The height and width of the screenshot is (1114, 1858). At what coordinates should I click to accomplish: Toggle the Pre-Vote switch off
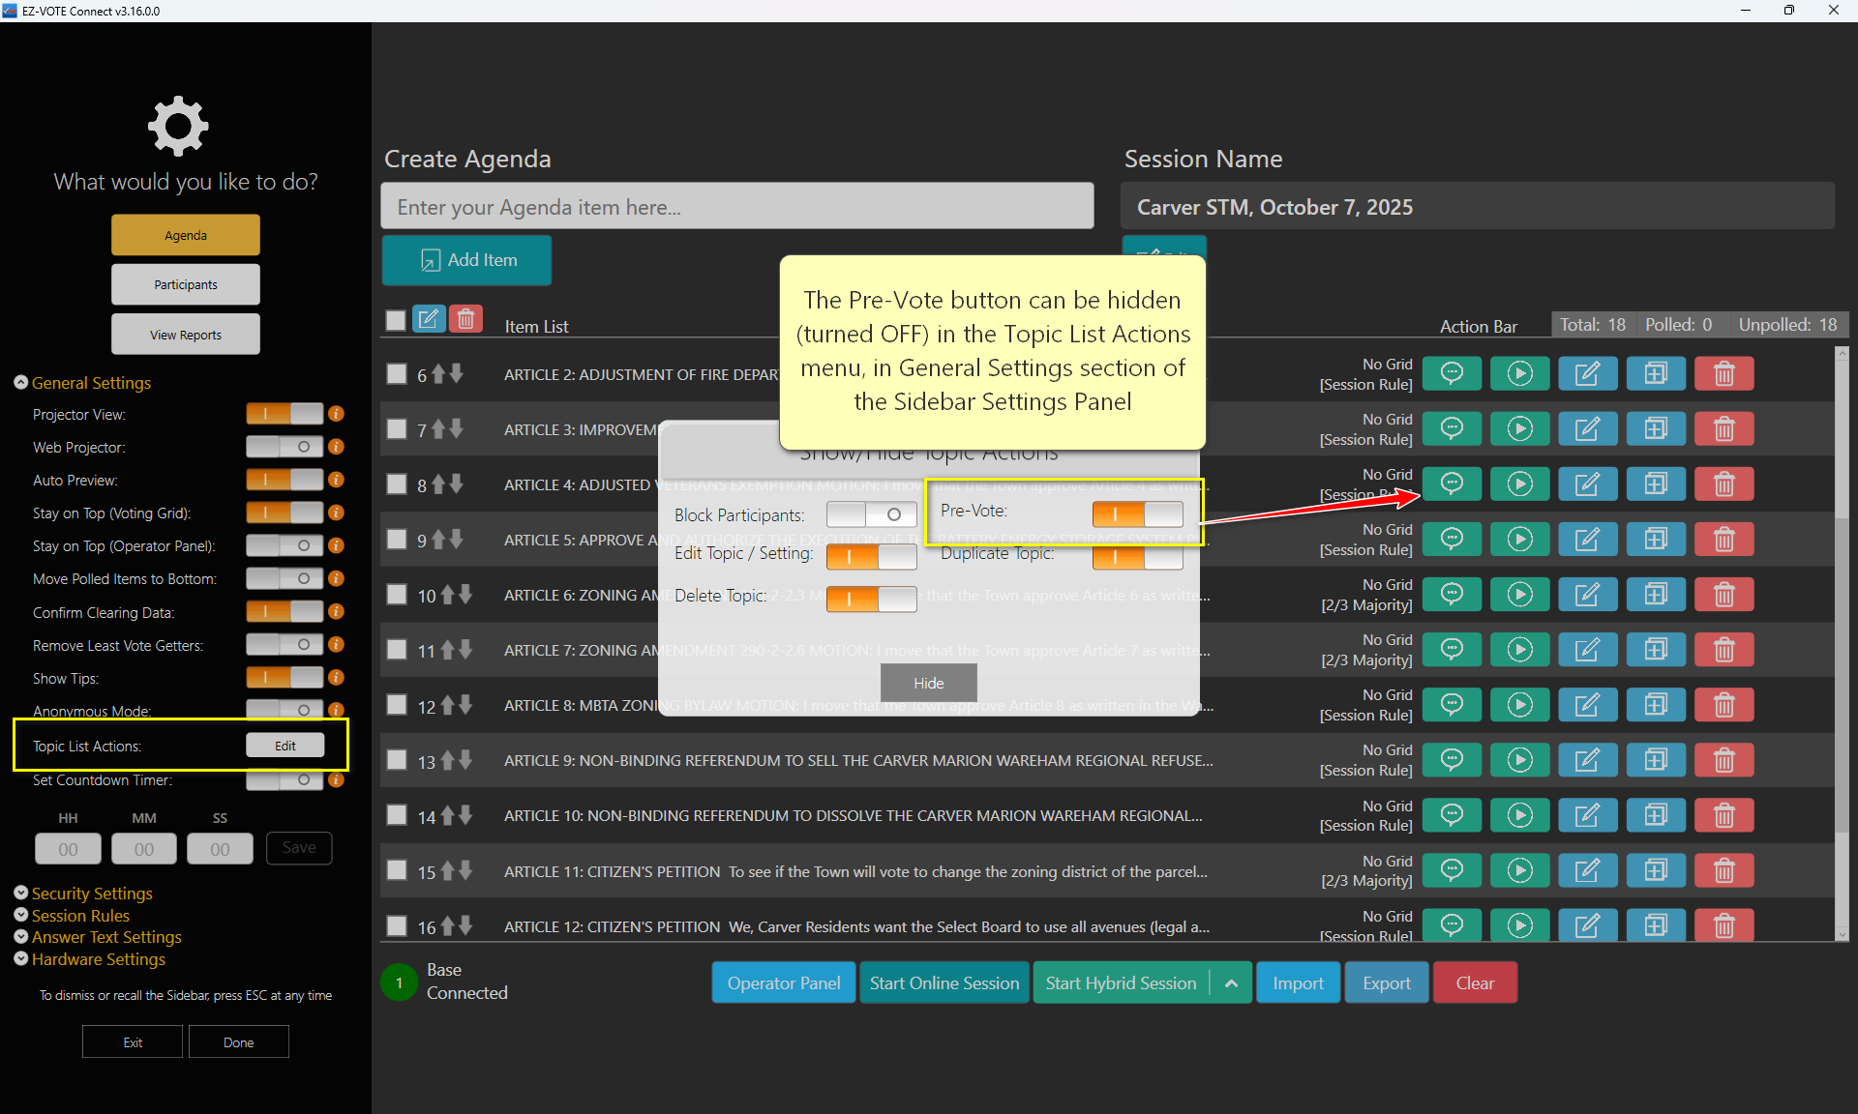point(1137,513)
